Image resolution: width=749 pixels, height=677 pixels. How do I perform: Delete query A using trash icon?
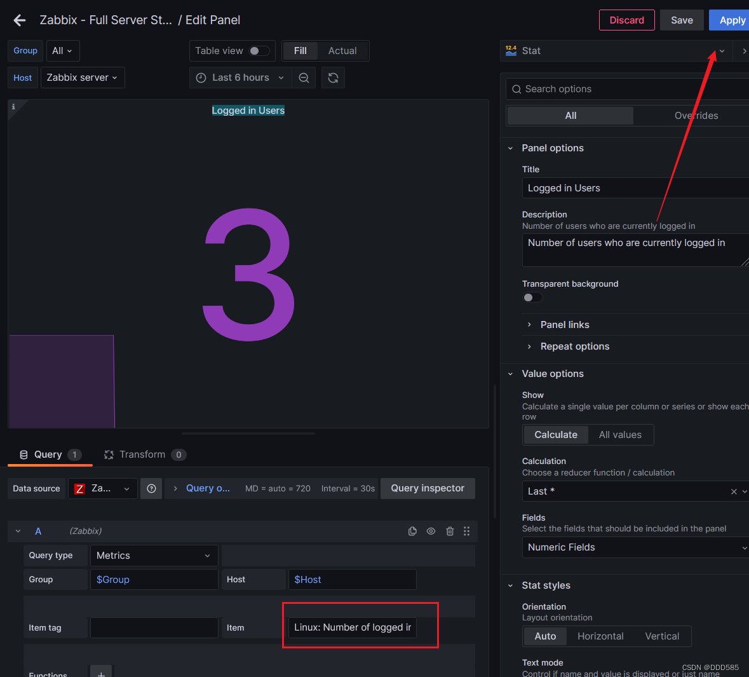click(450, 531)
